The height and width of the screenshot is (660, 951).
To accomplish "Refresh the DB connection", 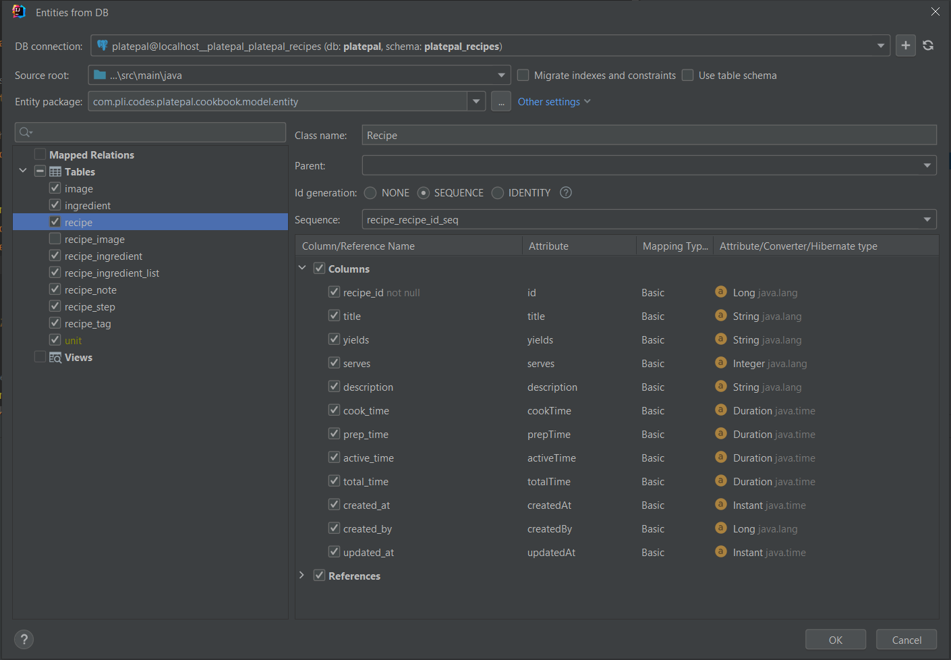I will point(928,46).
